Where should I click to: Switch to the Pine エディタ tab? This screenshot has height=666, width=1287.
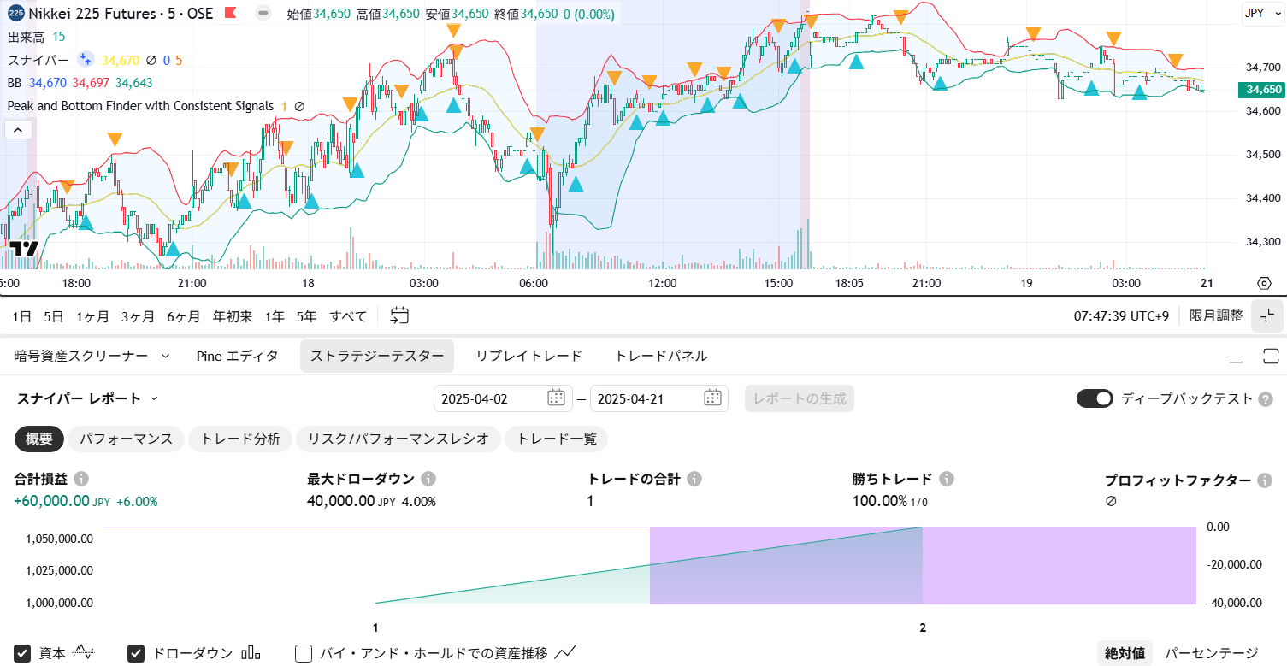click(237, 356)
